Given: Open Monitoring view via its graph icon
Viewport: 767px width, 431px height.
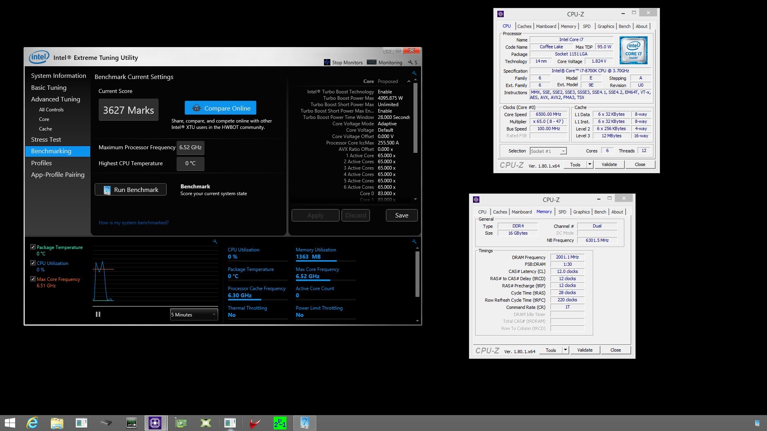Looking at the screenshot, I should coord(372,62).
